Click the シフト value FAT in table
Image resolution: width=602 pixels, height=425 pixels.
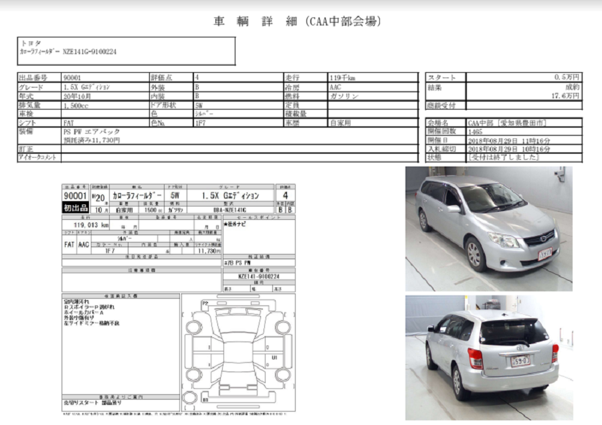(x=68, y=123)
